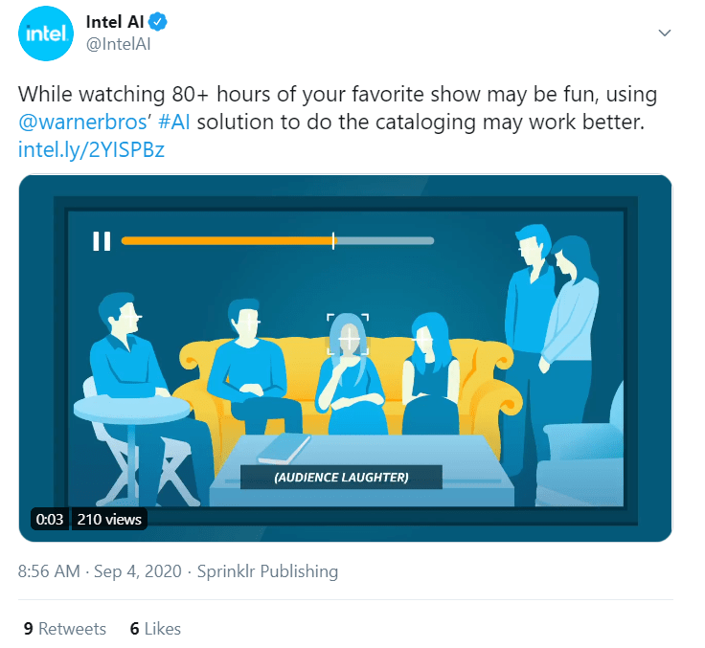705x648 pixels.
Task: Open the intel.ly/2YISPBz link
Action: [x=91, y=149]
